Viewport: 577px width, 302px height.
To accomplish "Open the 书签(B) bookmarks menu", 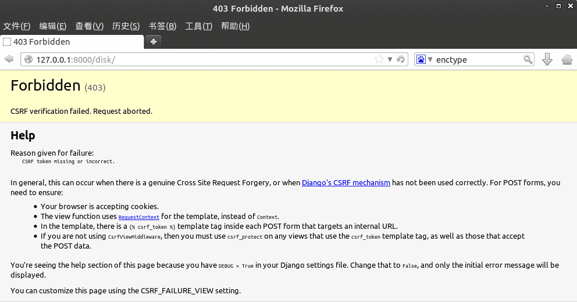I will tap(162, 26).
